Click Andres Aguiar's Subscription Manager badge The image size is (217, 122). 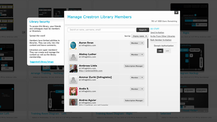[x=134, y=100]
